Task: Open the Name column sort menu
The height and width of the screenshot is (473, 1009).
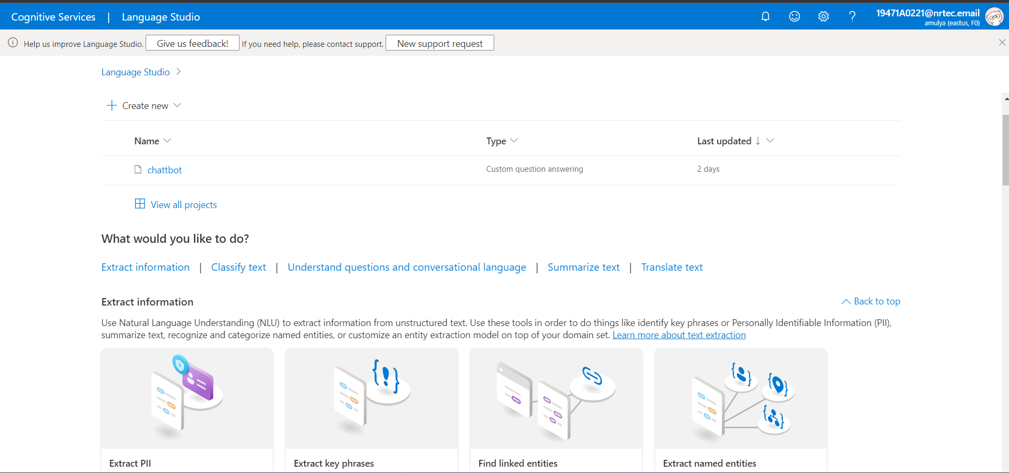Action: [167, 141]
